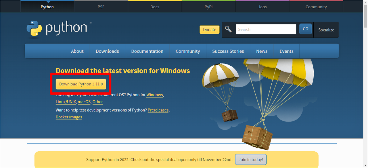Open Community in the main navigation
The width and height of the screenshot is (368, 168).
(188, 51)
